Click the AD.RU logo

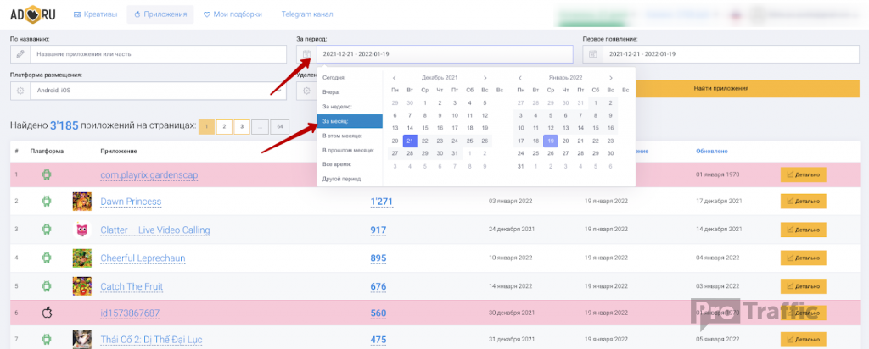[34, 14]
